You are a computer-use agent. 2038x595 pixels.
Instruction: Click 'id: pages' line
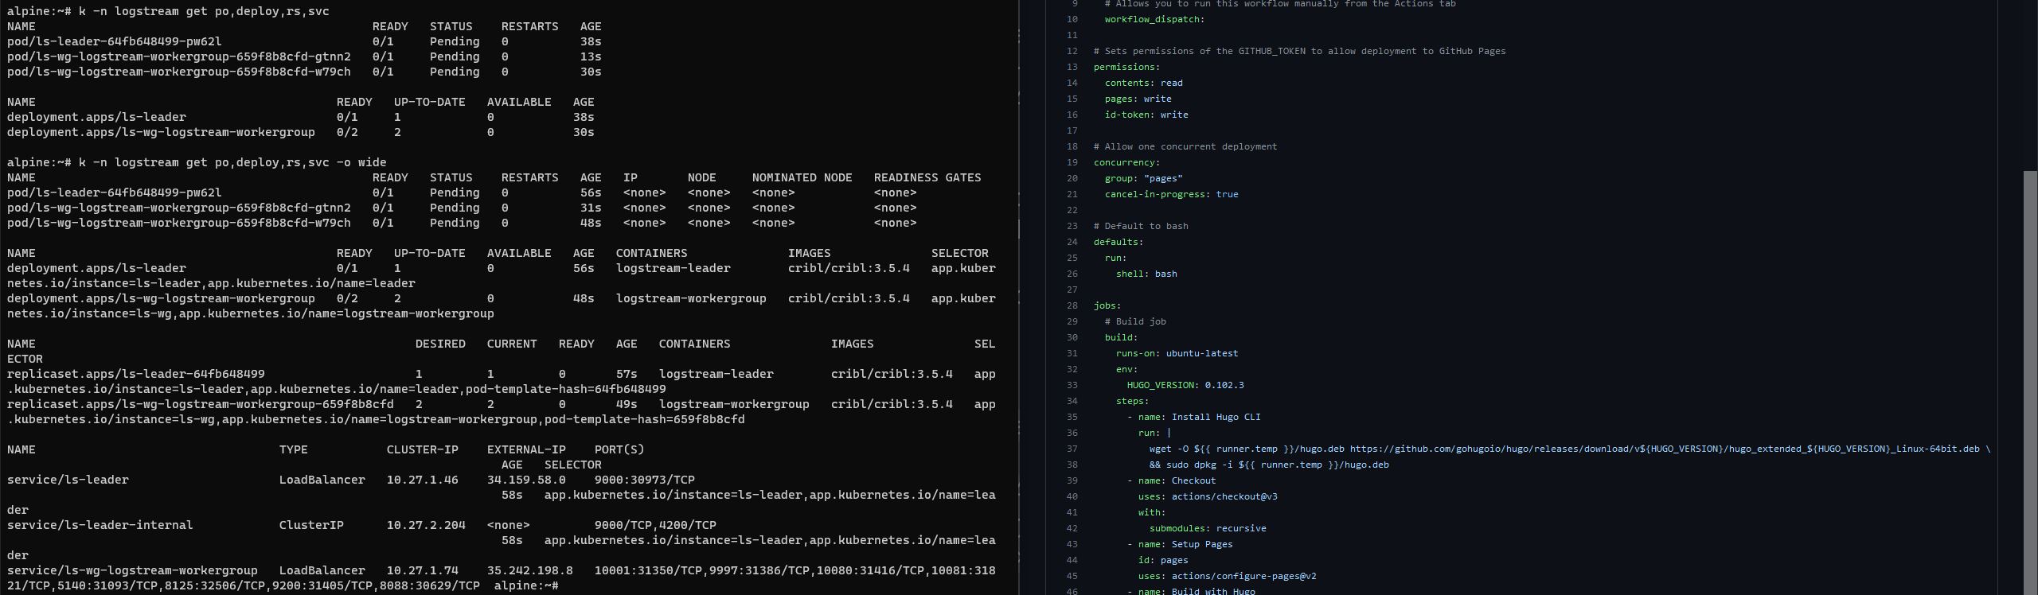pos(1163,560)
